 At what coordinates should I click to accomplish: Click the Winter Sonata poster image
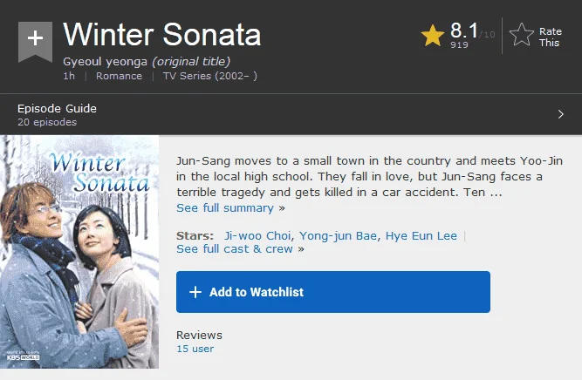(79, 252)
